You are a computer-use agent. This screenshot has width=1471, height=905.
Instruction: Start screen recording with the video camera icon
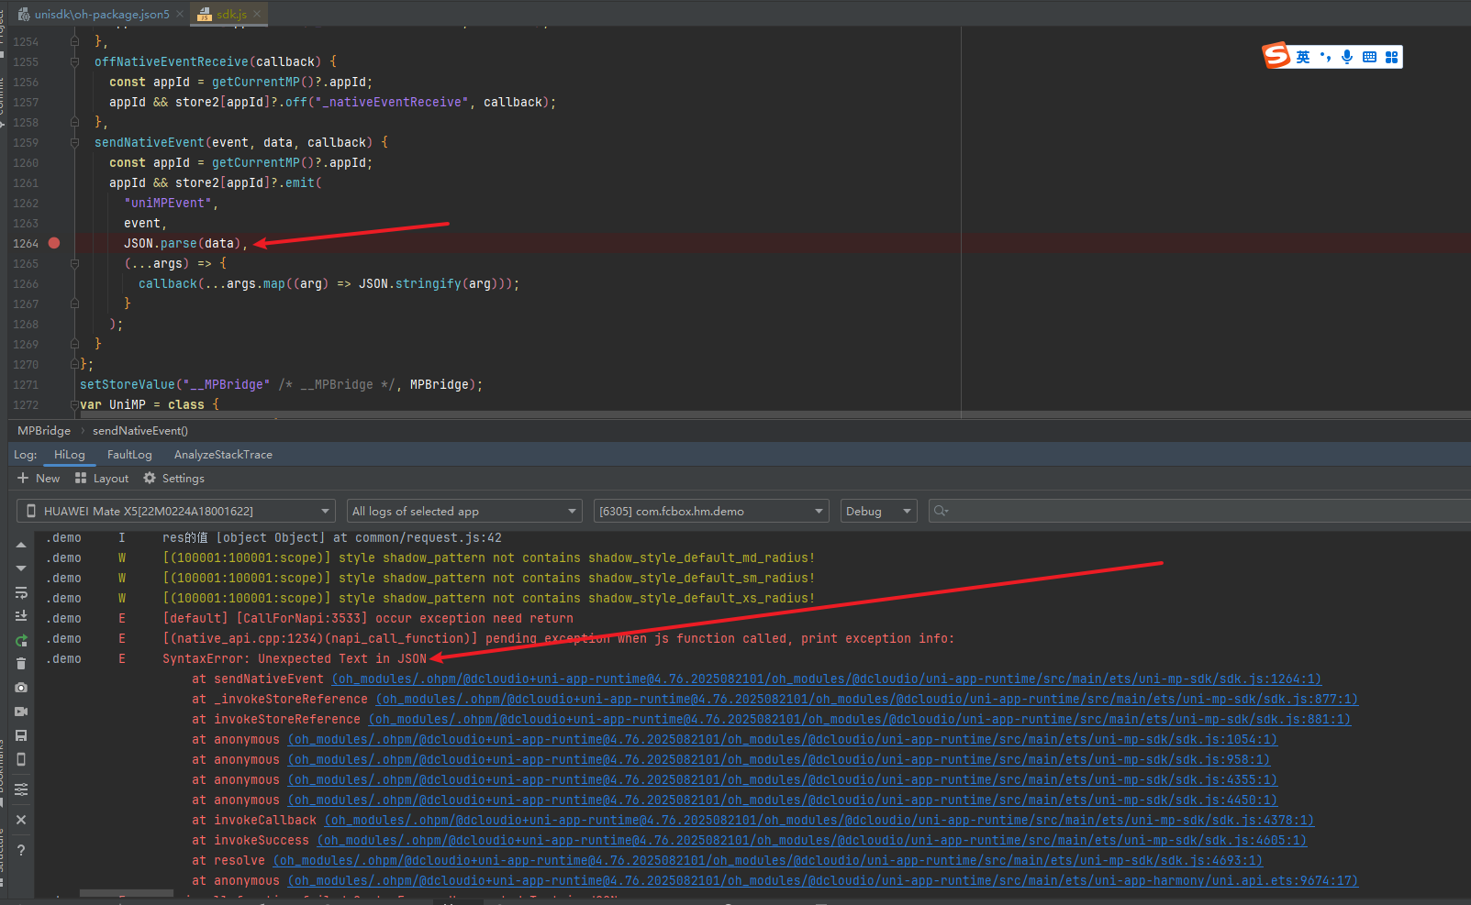point(21,712)
